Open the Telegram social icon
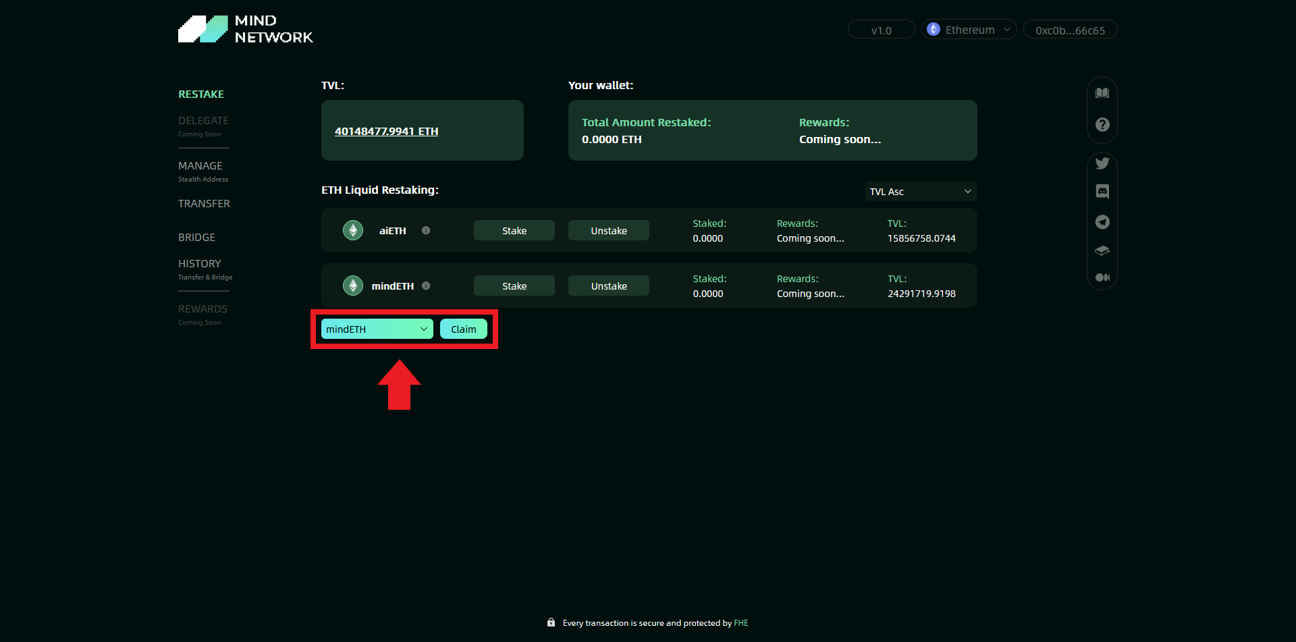 [1102, 222]
